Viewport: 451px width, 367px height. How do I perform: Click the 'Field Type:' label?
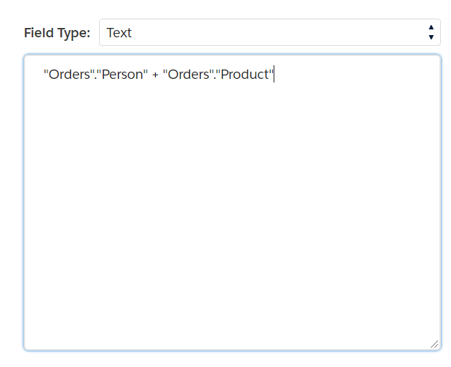click(57, 33)
